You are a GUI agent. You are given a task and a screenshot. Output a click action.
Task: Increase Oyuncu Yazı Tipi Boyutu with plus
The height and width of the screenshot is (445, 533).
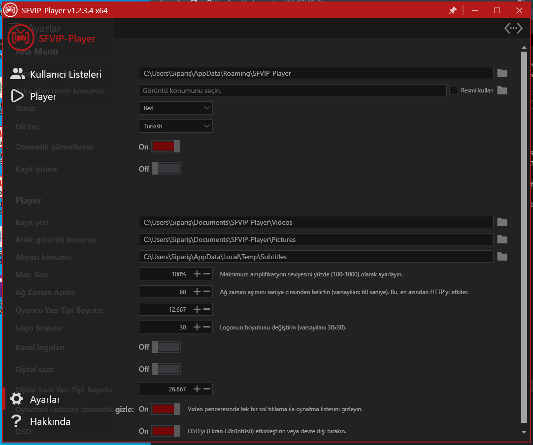[197, 309]
